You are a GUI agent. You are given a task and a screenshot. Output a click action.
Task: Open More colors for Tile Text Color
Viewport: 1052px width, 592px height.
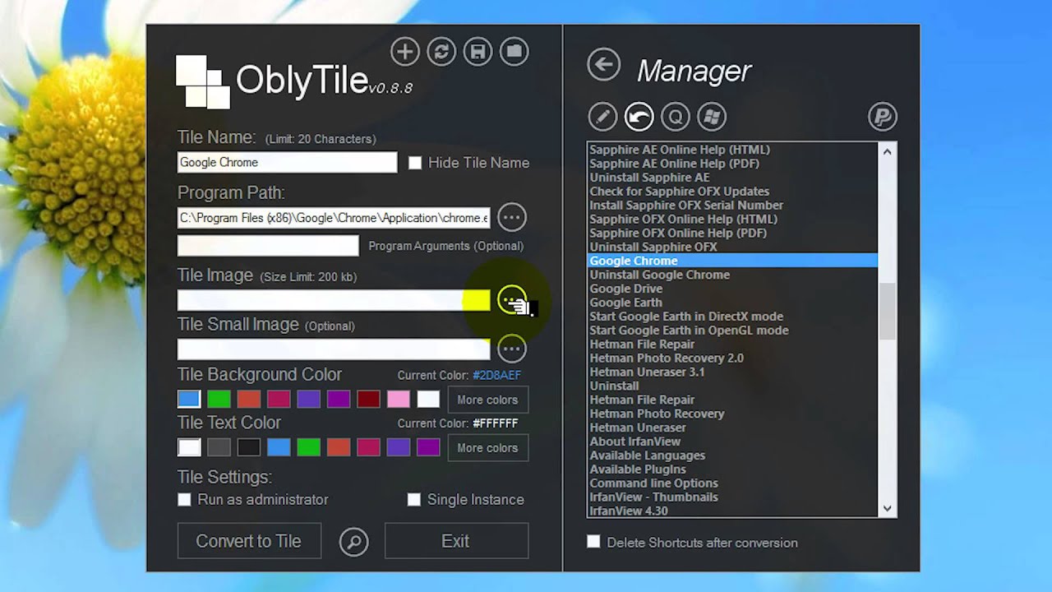tap(487, 448)
